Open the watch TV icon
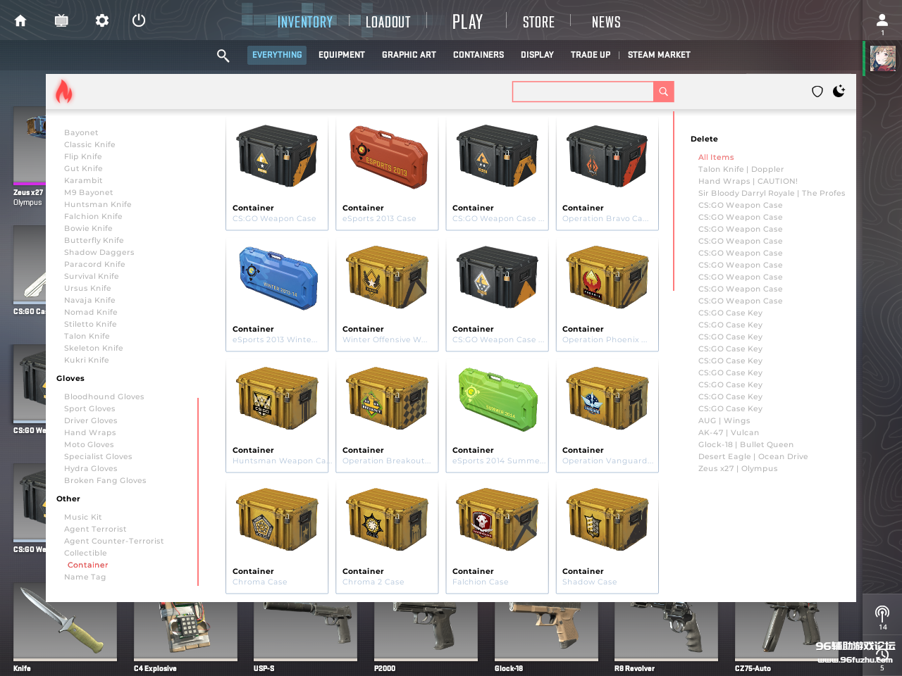The image size is (902, 676). point(61,20)
